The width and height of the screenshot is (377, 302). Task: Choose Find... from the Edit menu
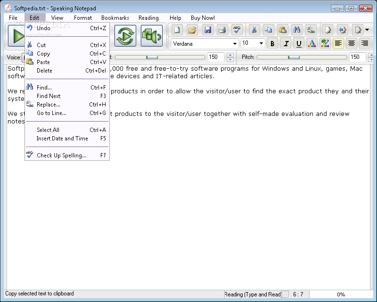[x=67, y=87]
